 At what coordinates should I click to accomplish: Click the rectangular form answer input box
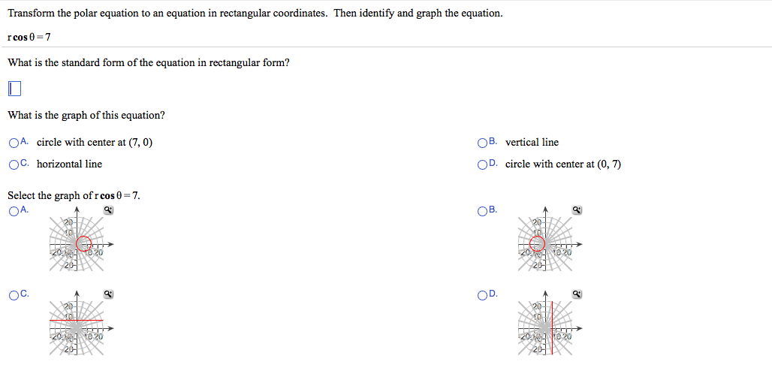[14, 89]
